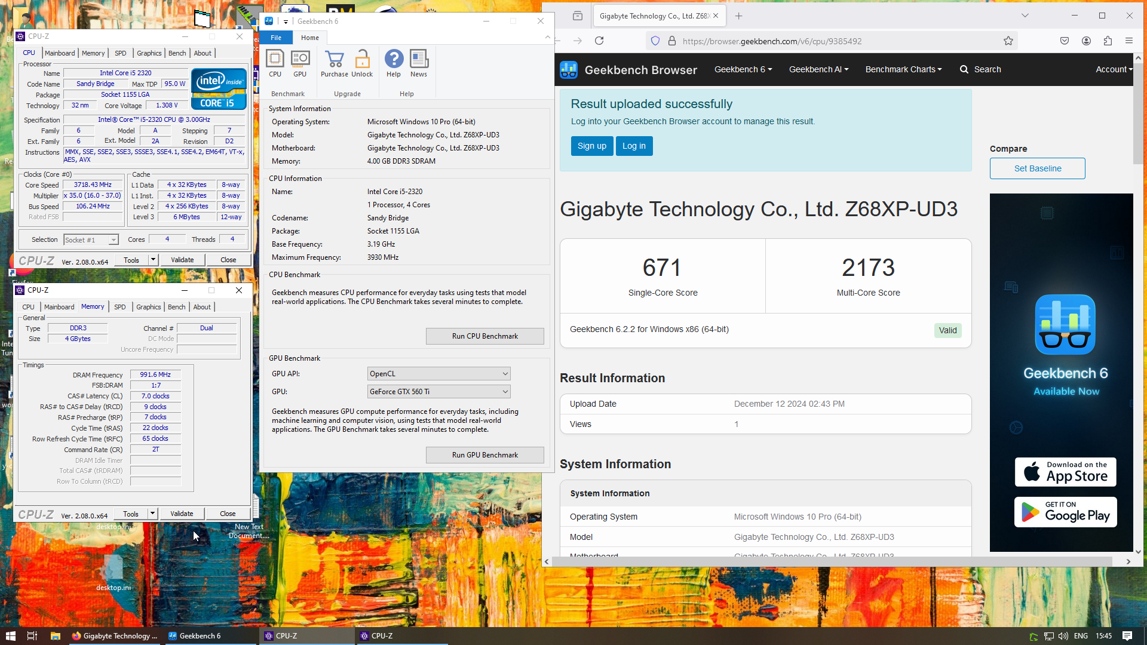This screenshot has height=645, width=1147.
Task: Open Graphics tab in lower CPU-Z window
Action: click(149, 307)
